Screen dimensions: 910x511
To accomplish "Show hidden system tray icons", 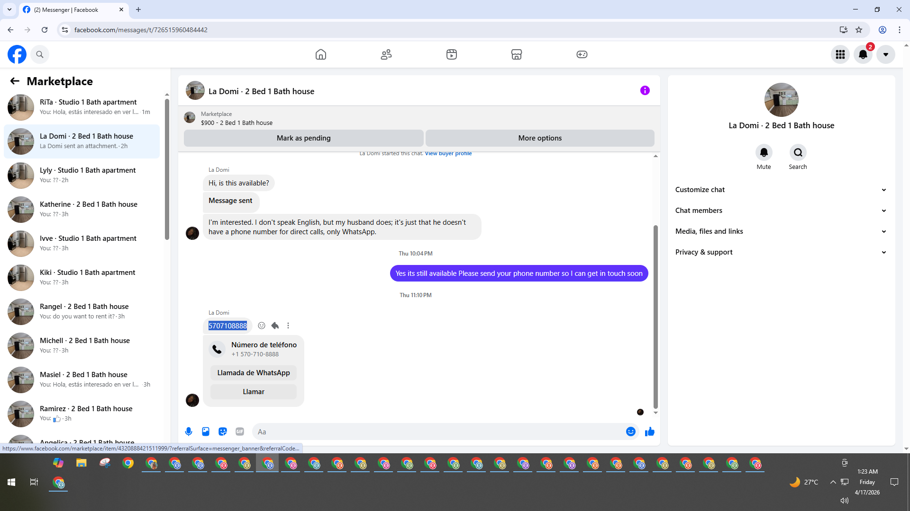I will [x=833, y=482].
